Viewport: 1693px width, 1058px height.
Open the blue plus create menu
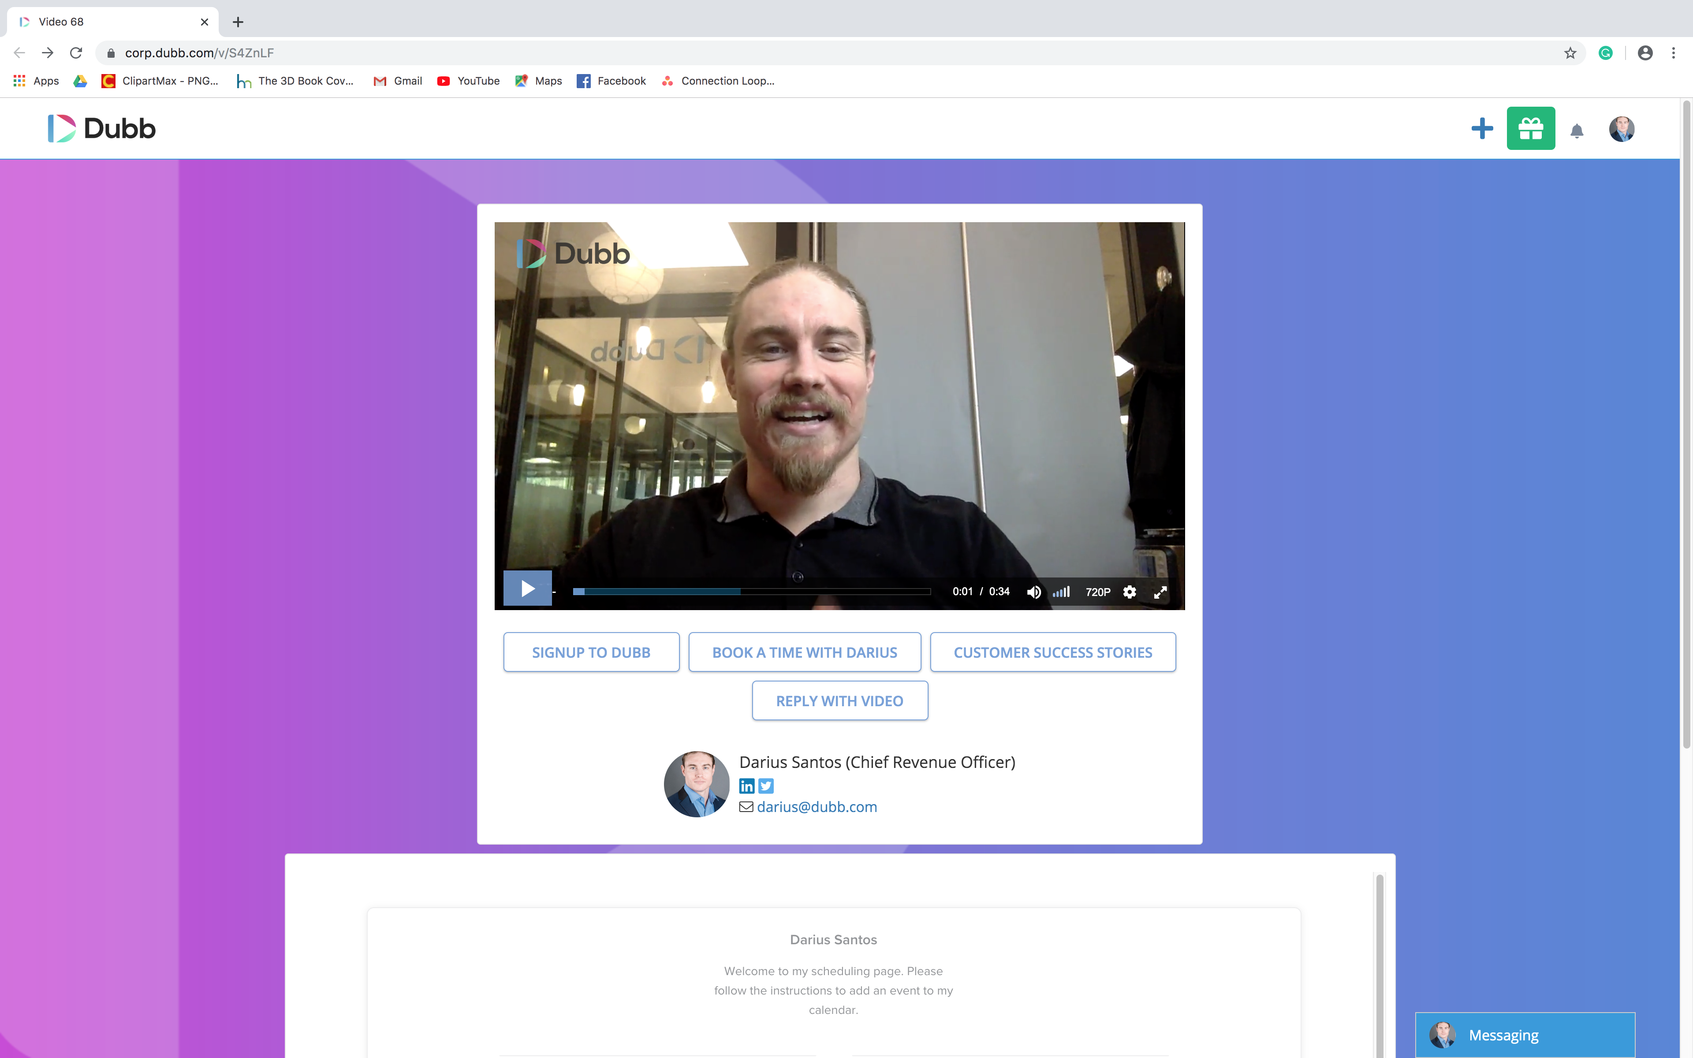point(1482,128)
